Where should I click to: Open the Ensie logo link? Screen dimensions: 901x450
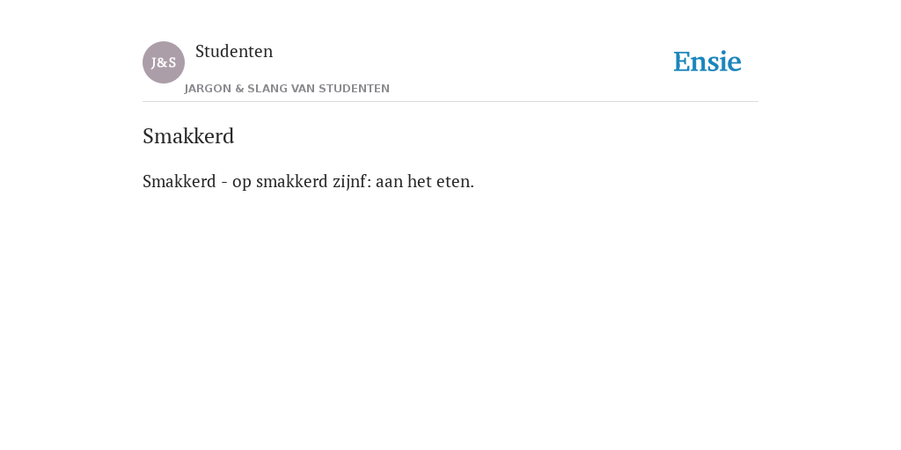tap(707, 62)
